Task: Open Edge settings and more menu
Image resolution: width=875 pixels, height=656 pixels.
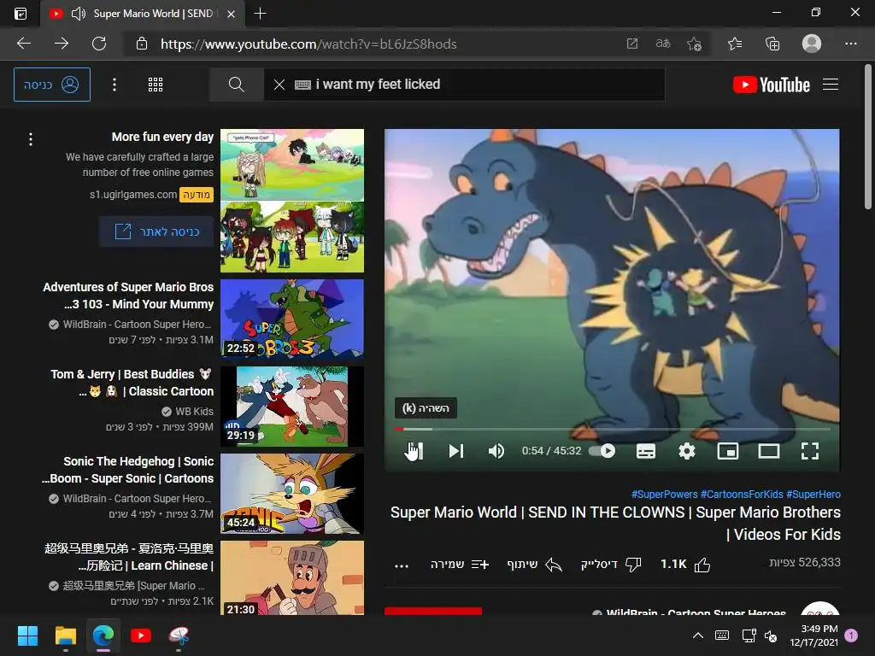Action: [x=850, y=44]
